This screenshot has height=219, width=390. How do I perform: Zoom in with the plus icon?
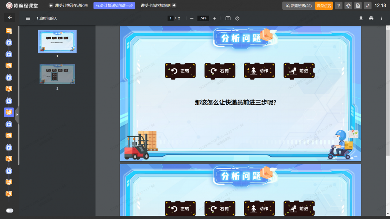214,18
